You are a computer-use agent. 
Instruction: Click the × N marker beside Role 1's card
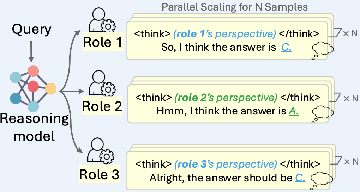pos(350,34)
